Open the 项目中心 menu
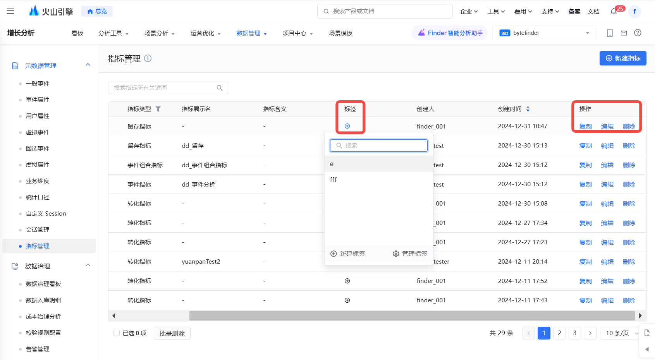Image resolution: width=655 pixels, height=360 pixels. click(298, 33)
